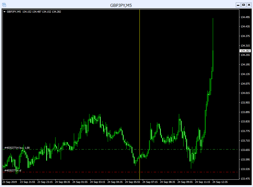Click price axis label 134.315
The width and height of the screenshot is (253, 187).
(245, 46)
